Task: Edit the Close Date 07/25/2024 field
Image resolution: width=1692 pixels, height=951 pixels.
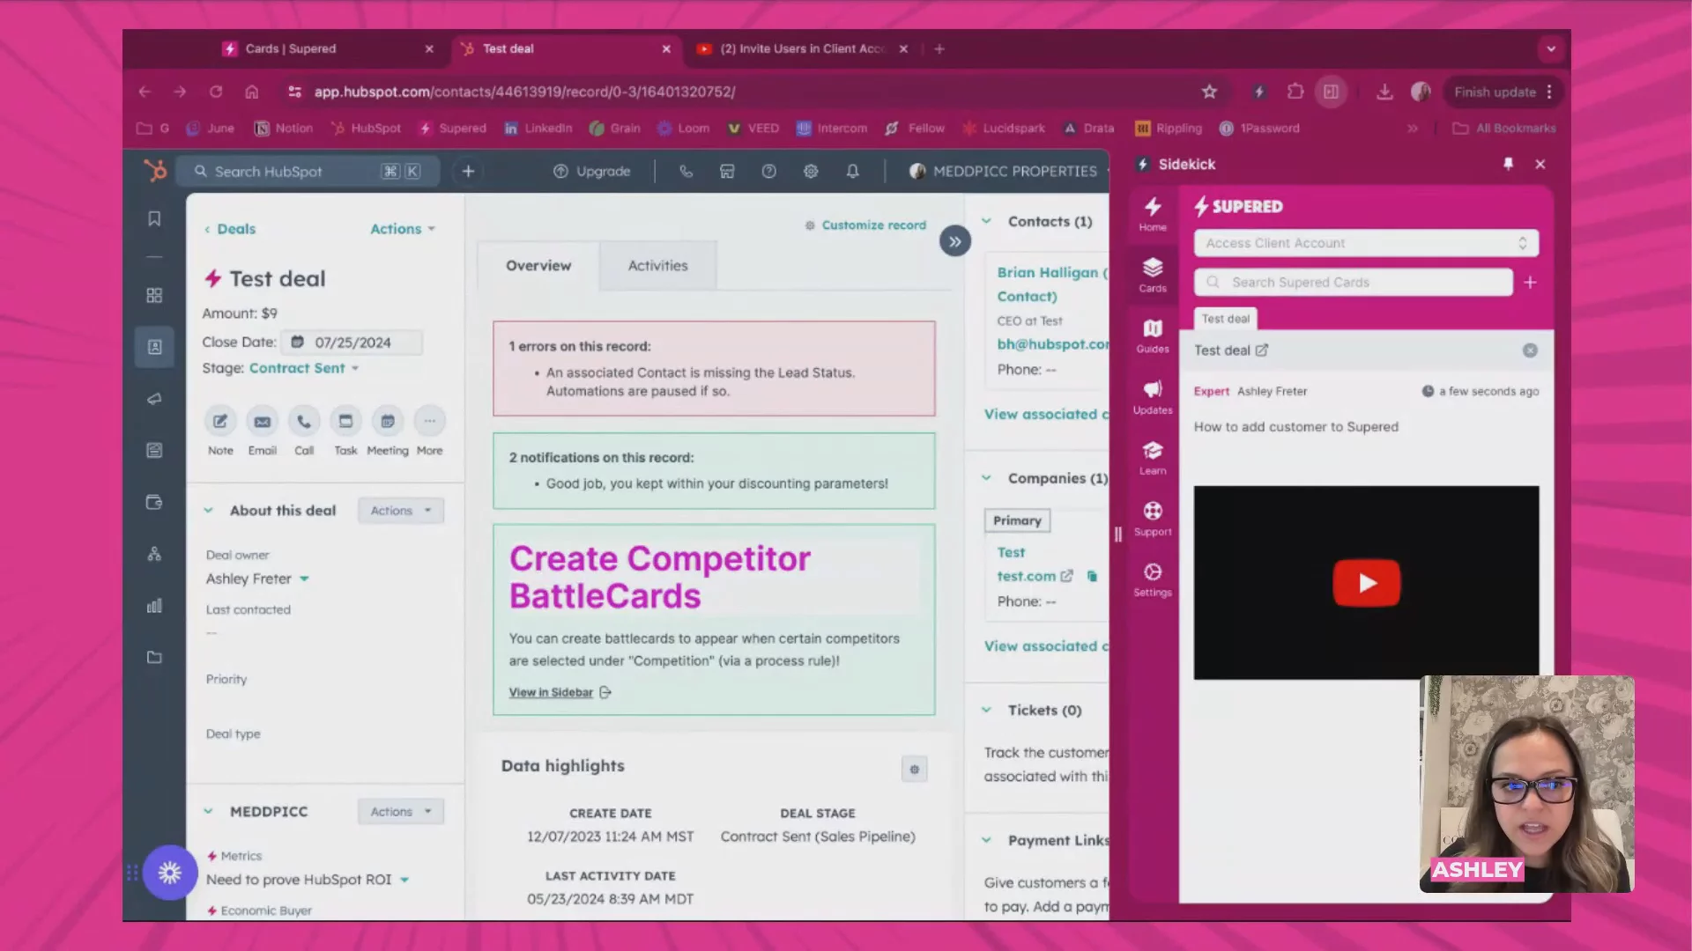Action: click(352, 343)
